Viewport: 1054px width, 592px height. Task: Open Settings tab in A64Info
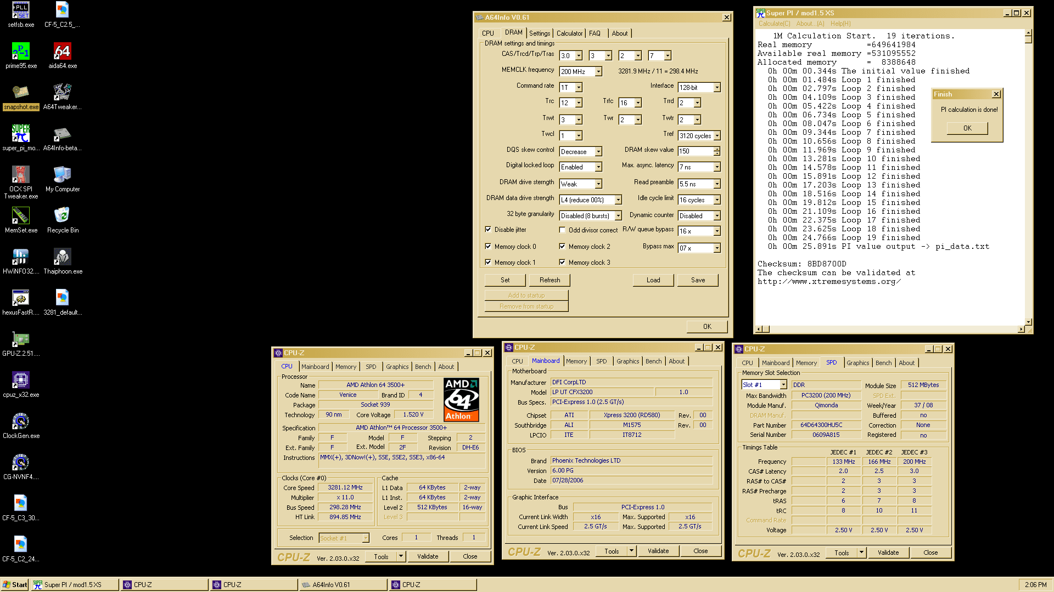pyautogui.click(x=540, y=33)
